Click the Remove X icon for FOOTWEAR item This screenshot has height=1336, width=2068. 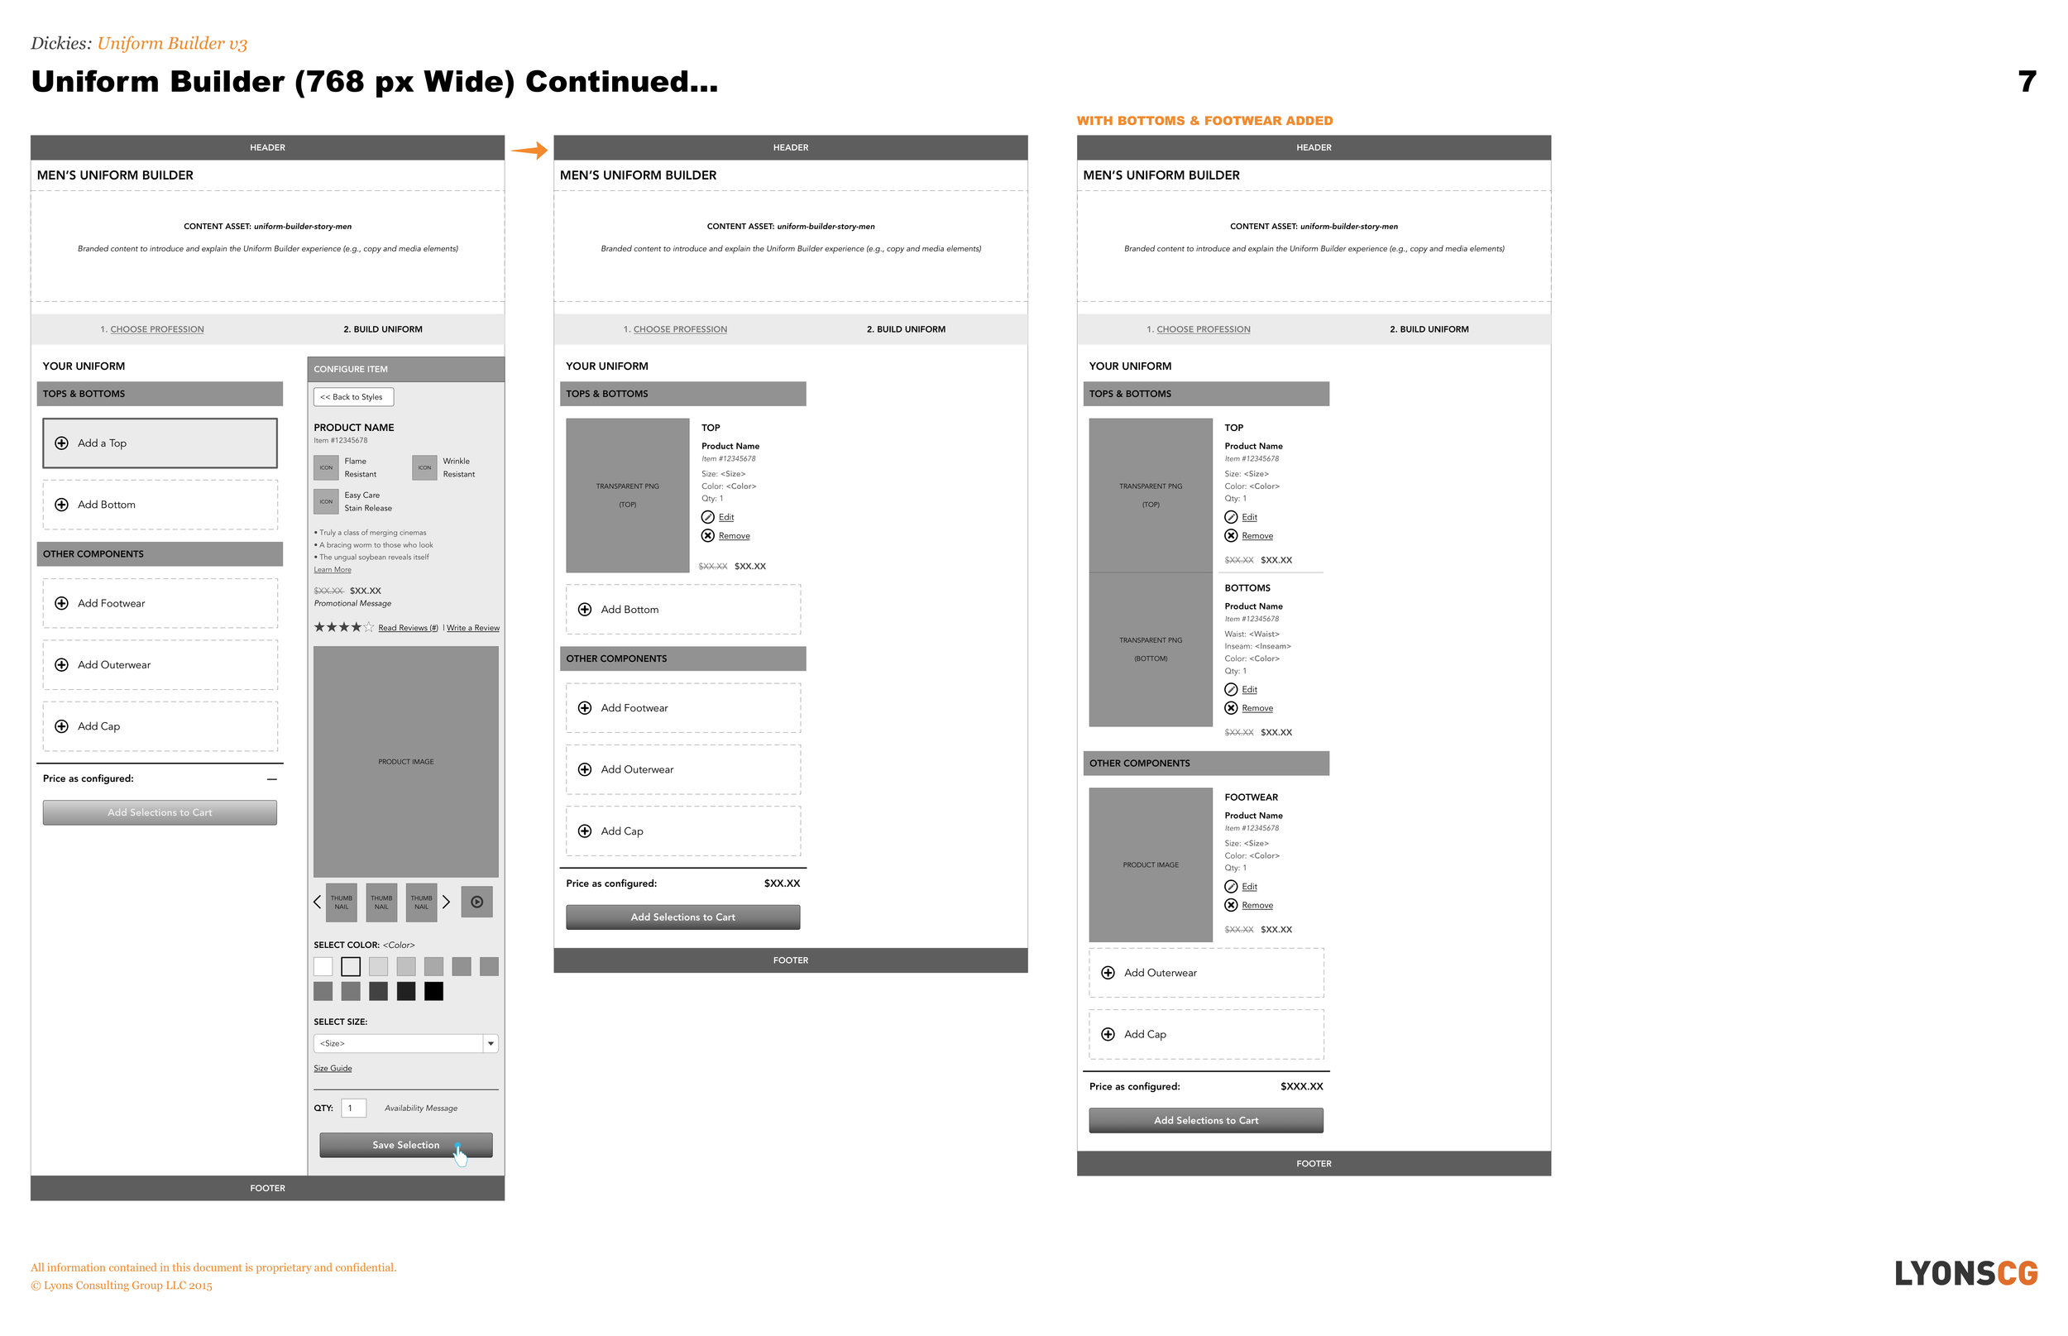(1230, 906)
